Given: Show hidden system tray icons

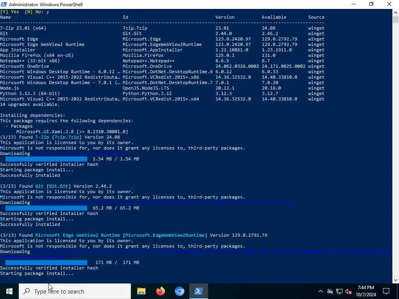Looking at the screenshot, I should [321, 291].
